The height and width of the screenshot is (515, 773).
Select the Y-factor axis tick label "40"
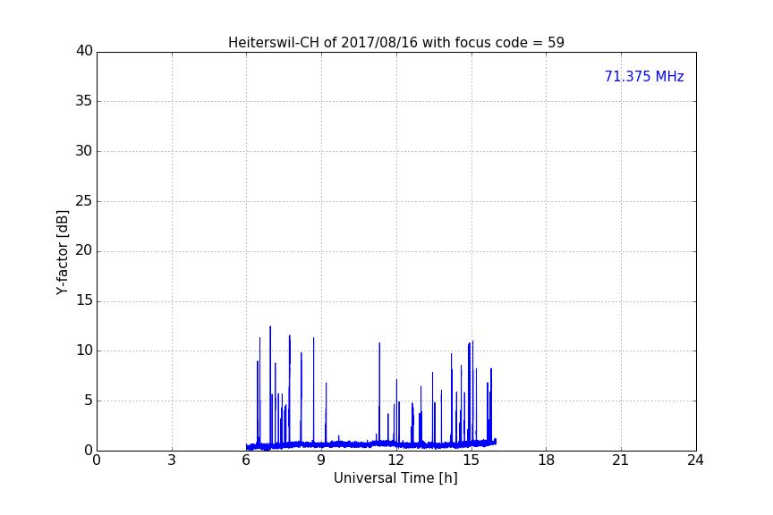tap(84, 51)
